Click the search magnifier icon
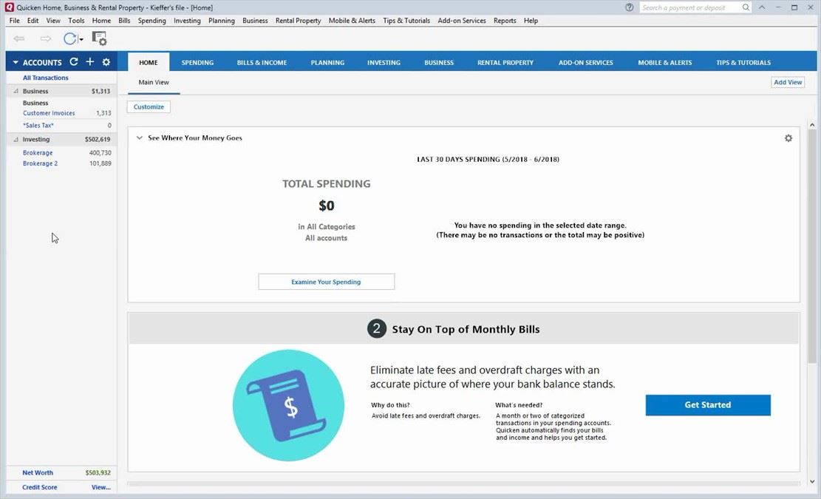 746,7
